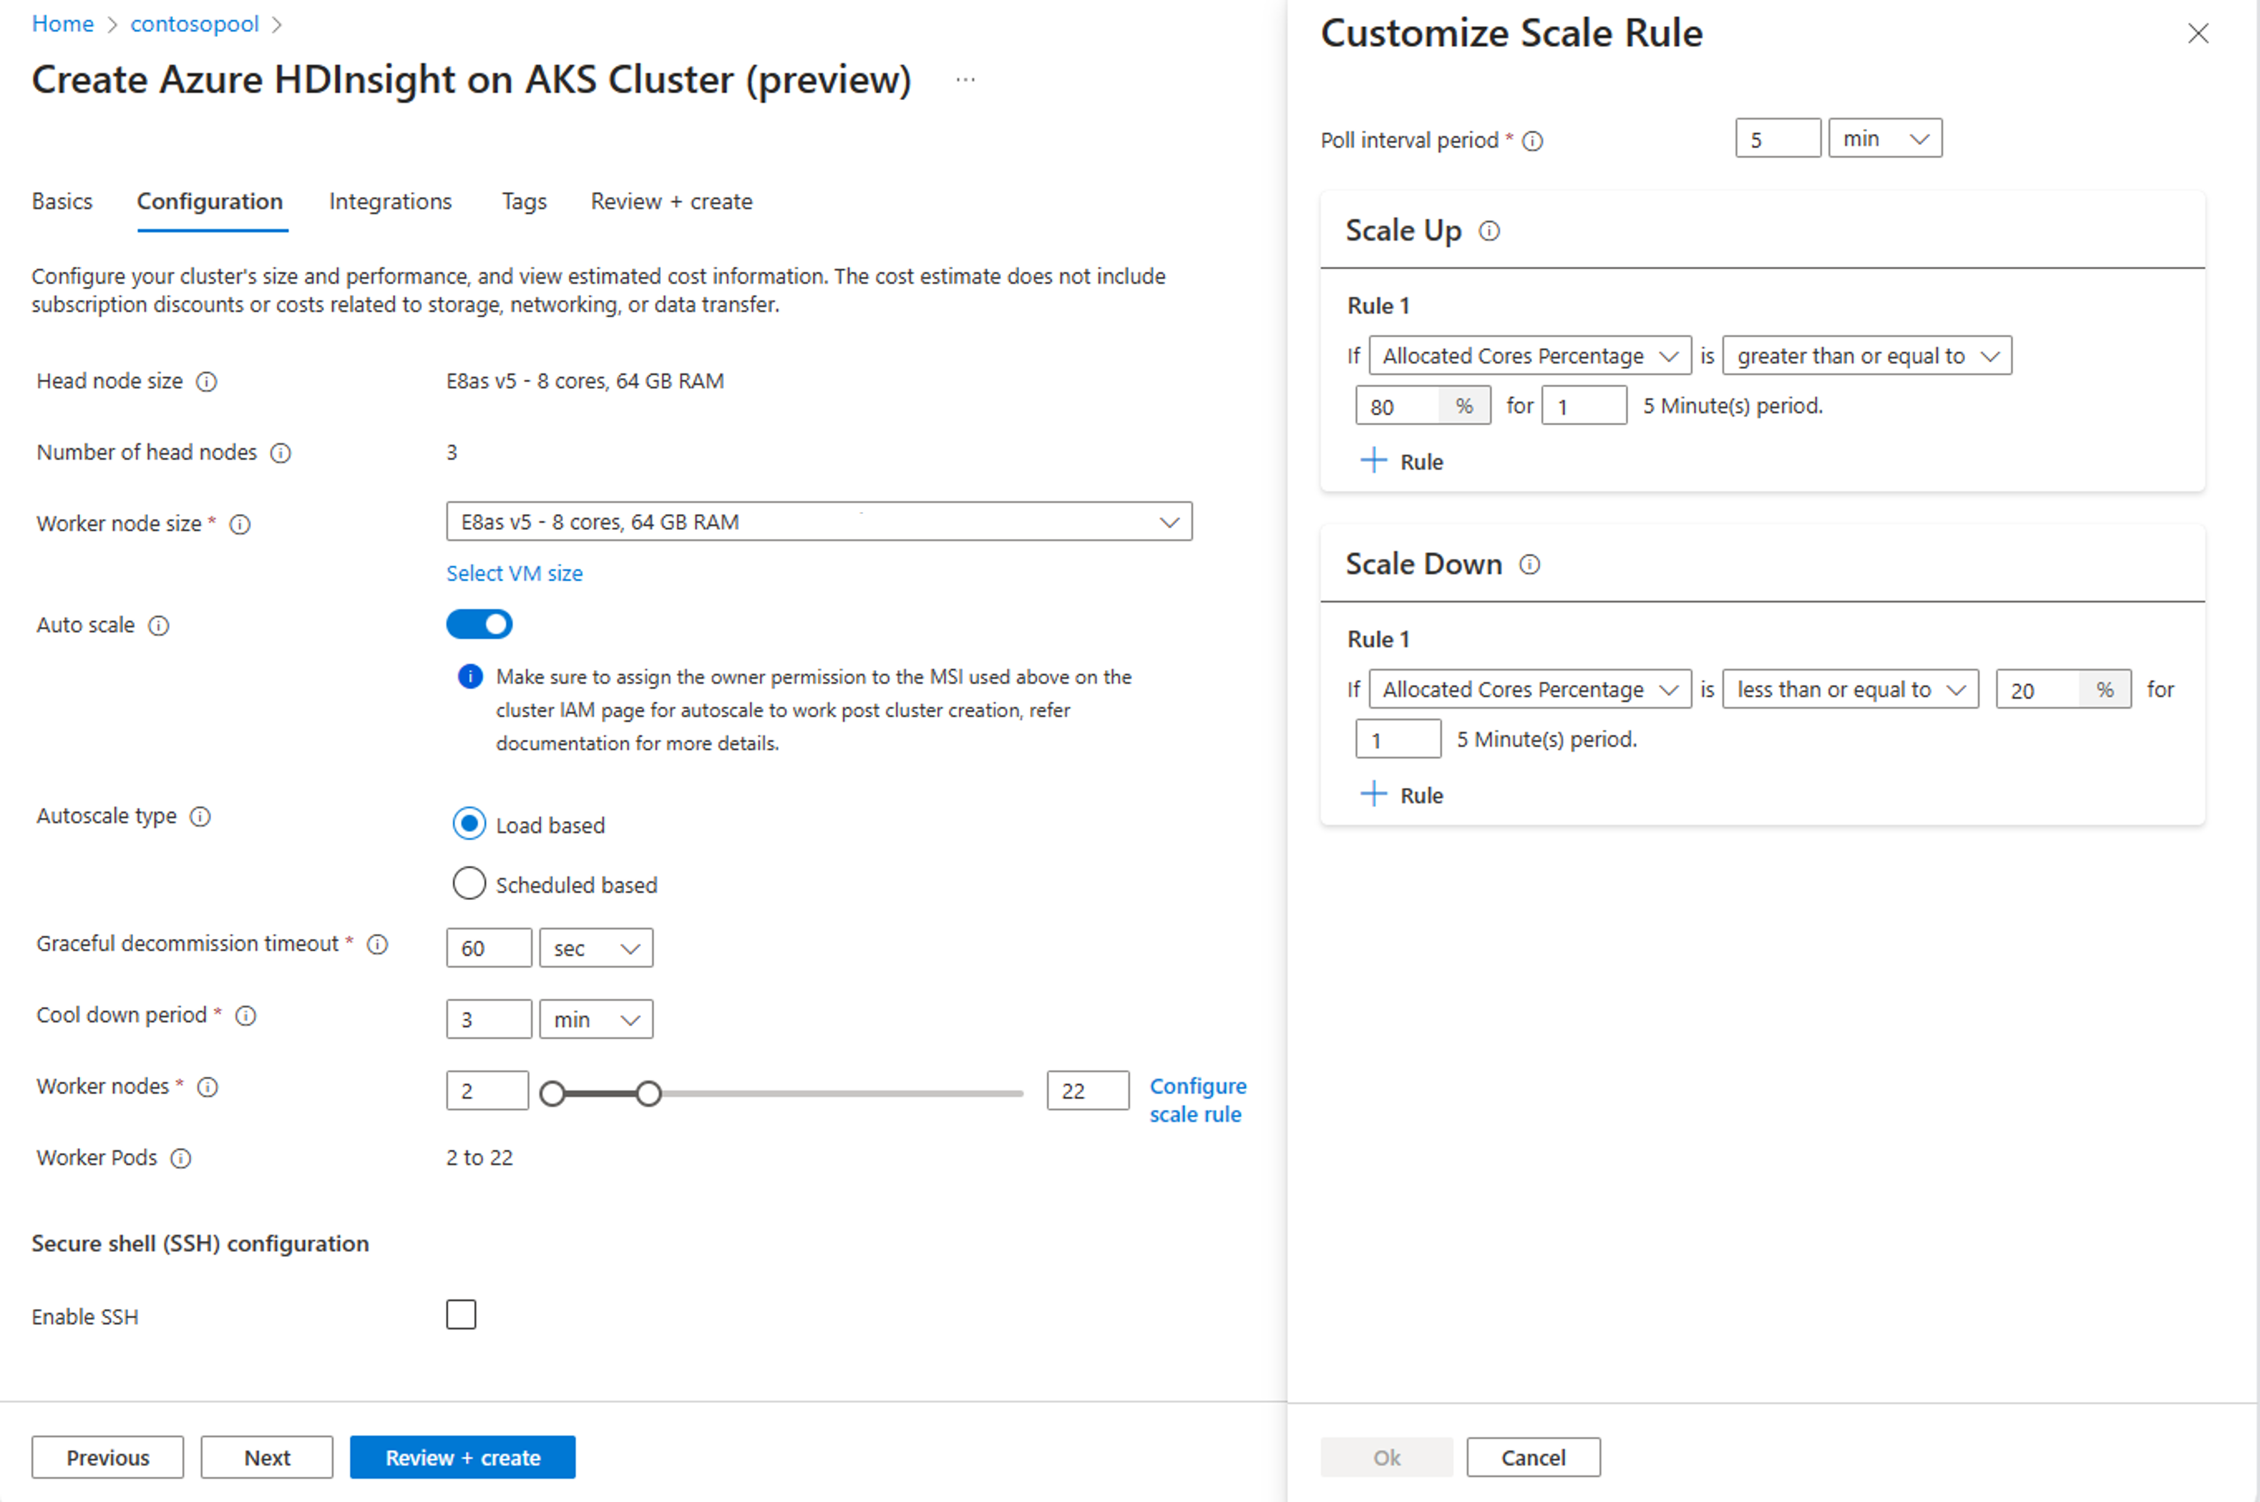Click info icon beside Number of head nodes
This screenshot has width=2260, height=1502.
pos(280,452)
